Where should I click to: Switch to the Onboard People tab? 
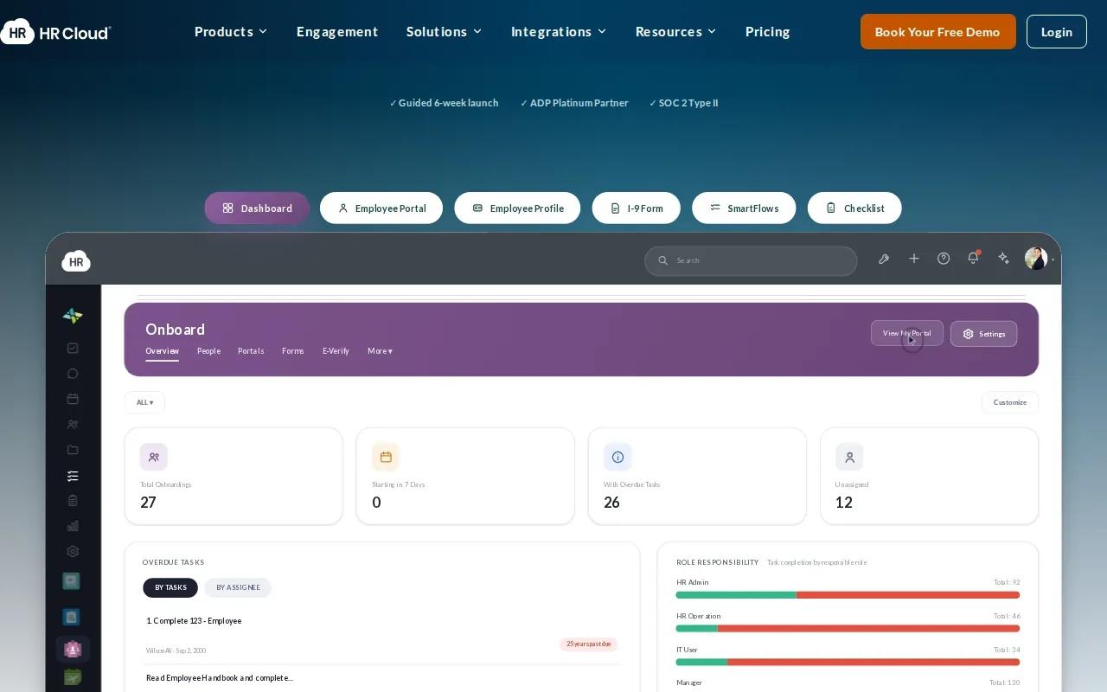click(x=208, y=351)
